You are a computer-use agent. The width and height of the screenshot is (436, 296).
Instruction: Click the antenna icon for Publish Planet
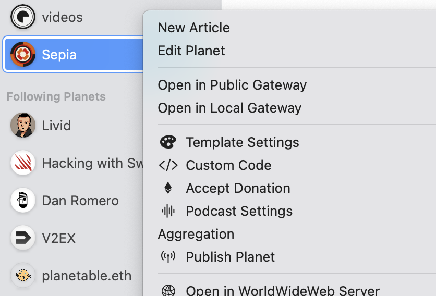point(168,257)
